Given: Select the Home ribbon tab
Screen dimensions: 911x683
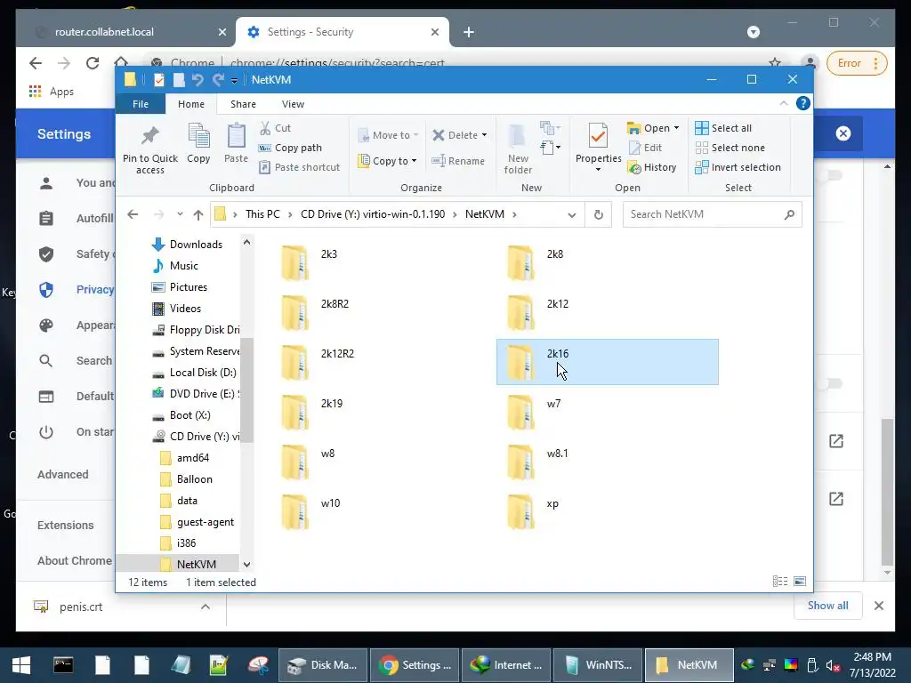Looking at the screenshot, I should (191, 104).
